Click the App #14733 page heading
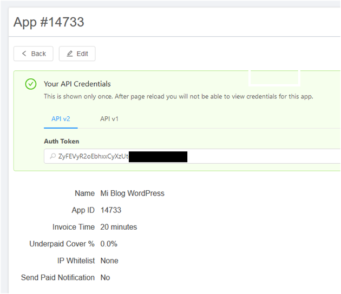 [x=49, y=22]
